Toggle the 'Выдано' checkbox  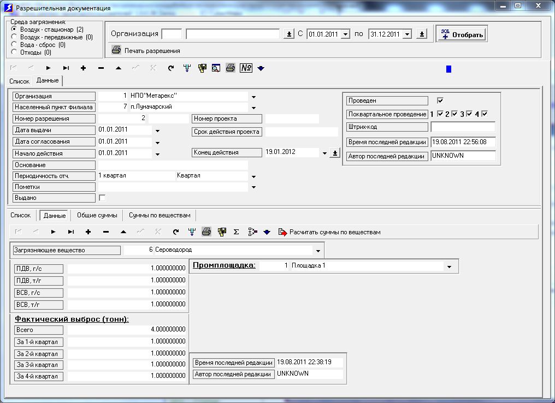coord(102,198)
